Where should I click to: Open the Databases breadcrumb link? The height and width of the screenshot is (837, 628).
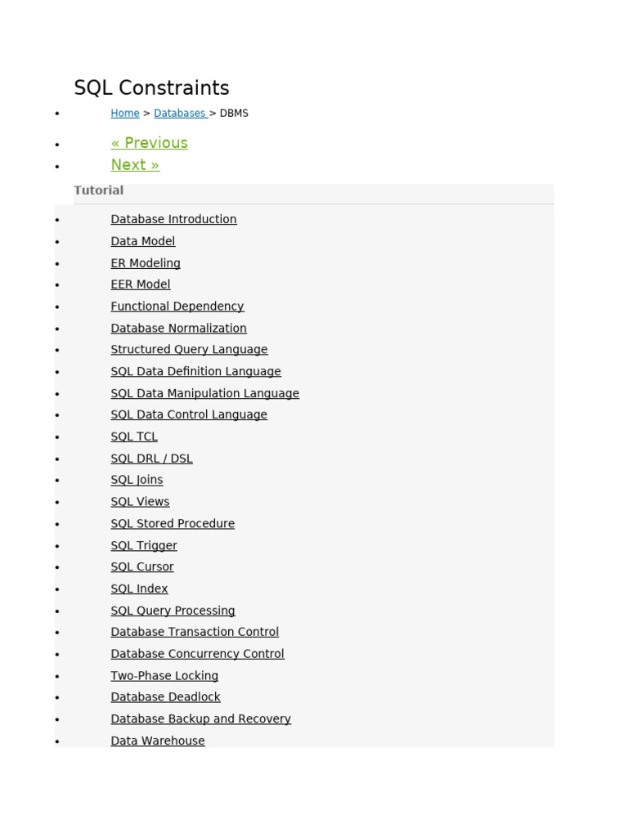(179, 114)
